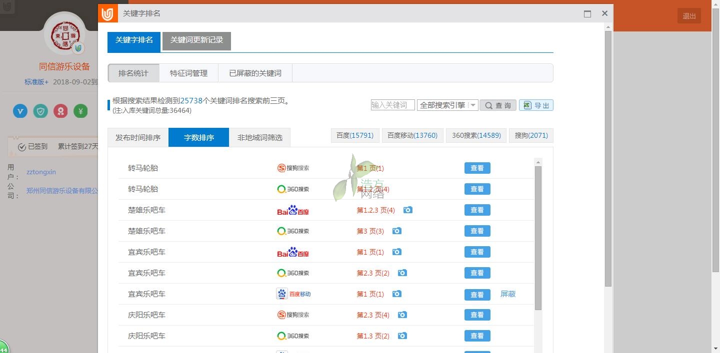Screen dimensions: 720x353
Task: Filter by 百度(15791) engine button
Action: pyautogui.click(x=355, y=136)
